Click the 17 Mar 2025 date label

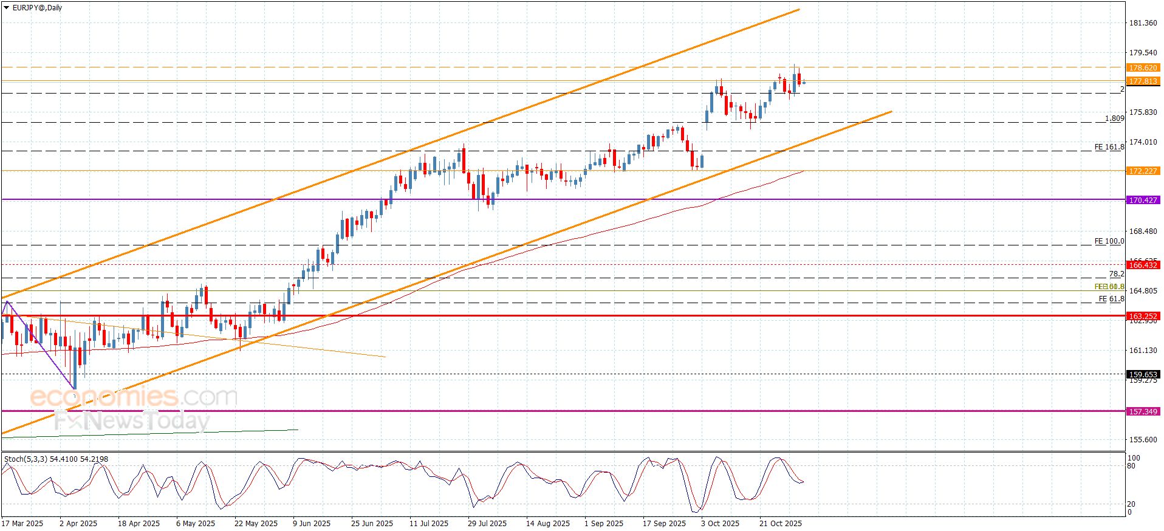(x=22, y=524)
